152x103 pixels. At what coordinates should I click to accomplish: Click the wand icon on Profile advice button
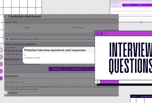pyautogui.click(x=65, y=69)
